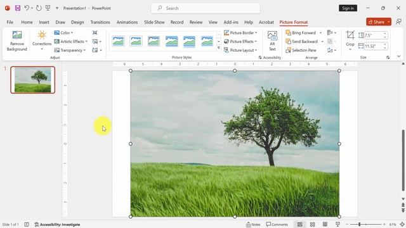Switch to the Design tab

[77, 22]
